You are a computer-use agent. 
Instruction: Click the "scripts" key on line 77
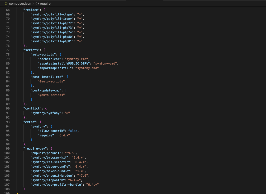pyautogui.click(x=31, y=50)
